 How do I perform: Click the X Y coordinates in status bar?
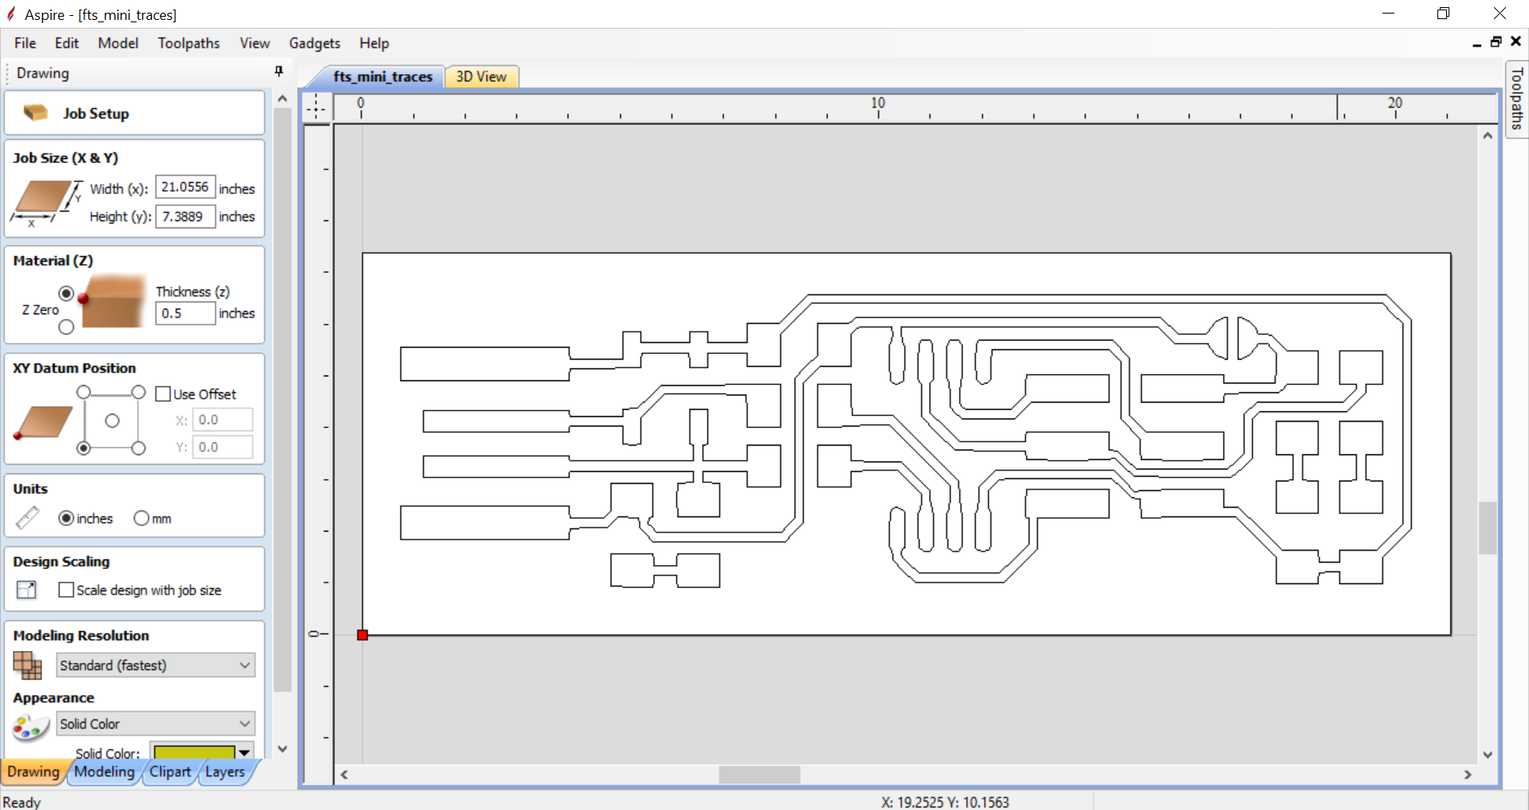(x=945, y=802)
